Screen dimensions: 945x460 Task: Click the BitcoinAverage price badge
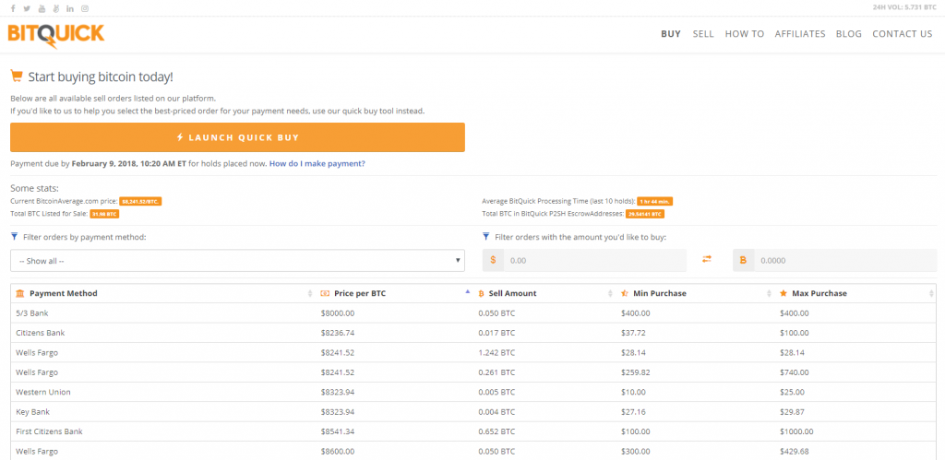click(140, 201)
